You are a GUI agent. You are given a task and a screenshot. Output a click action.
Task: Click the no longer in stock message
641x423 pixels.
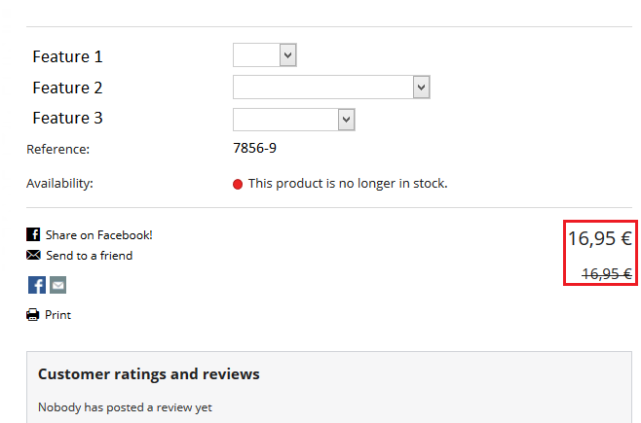(x=348, y=184)
